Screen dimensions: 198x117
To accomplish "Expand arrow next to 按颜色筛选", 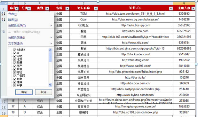I will click(51, 38).
